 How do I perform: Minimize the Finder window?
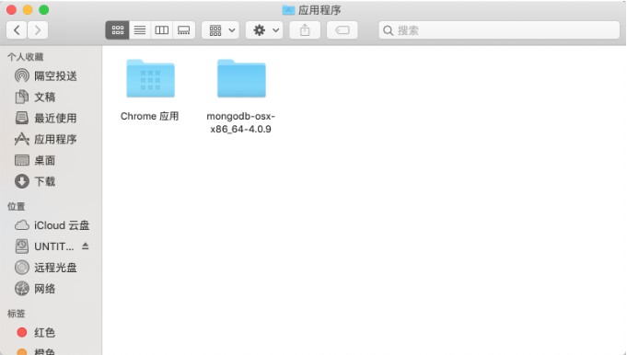(x=28, y=10)
